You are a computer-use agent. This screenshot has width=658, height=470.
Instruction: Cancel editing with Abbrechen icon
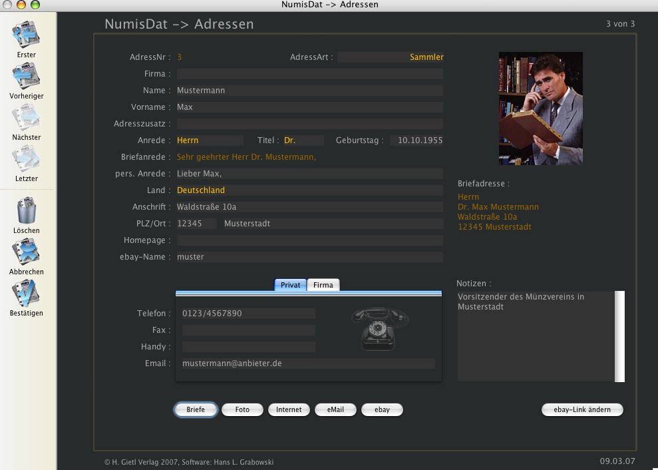tap(26, 252)
